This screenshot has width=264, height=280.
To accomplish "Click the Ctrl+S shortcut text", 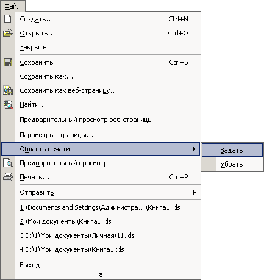I will tap(179, 62).
